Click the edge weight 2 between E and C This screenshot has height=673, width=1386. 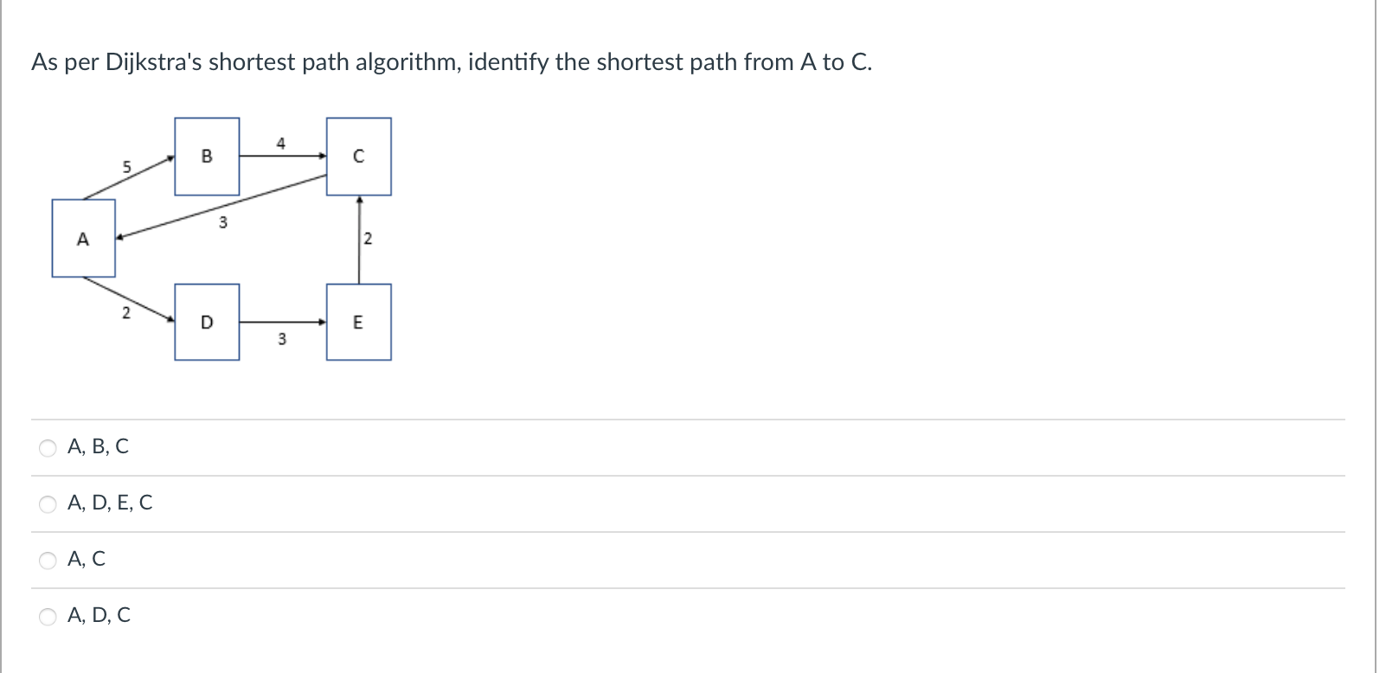pos(368,238)
